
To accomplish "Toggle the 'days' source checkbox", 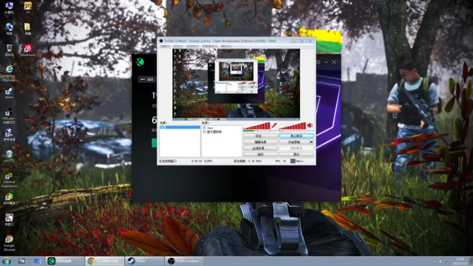I will coord(205,128).
